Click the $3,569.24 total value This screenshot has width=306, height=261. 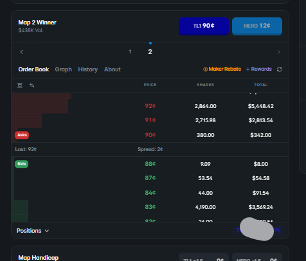point(261,207)
